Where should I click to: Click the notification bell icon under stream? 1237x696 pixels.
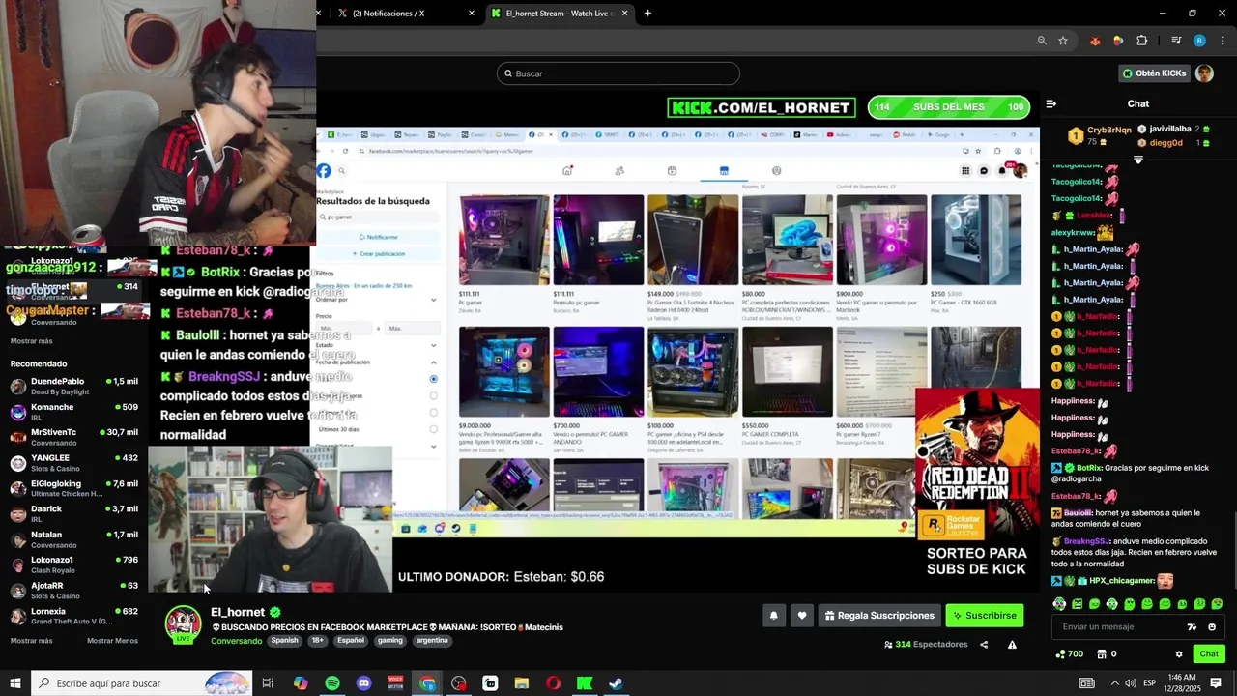point(773,616)
